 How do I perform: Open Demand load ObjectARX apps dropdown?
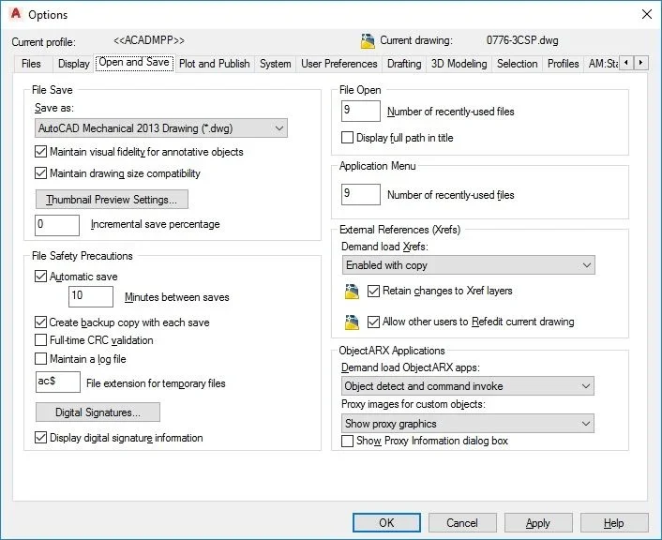pos(467,386)
